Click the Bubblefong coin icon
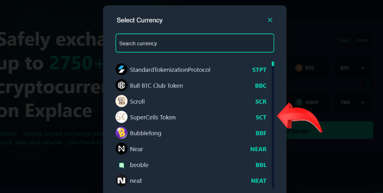This screenshot has height=193, width=383. 121,133
